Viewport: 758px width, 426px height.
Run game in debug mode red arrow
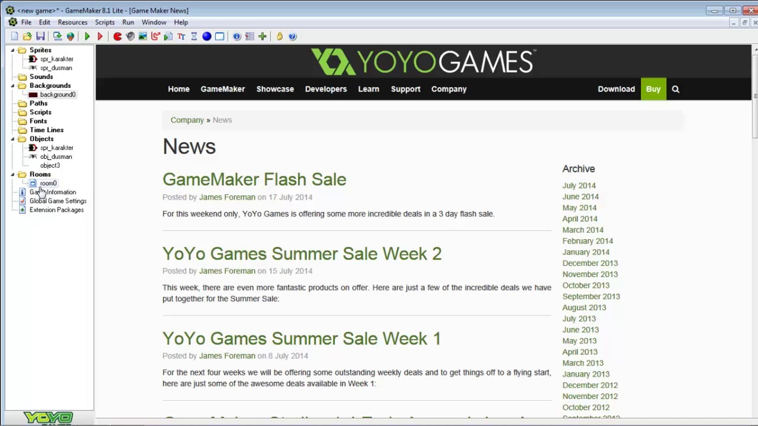coord(100,36)
